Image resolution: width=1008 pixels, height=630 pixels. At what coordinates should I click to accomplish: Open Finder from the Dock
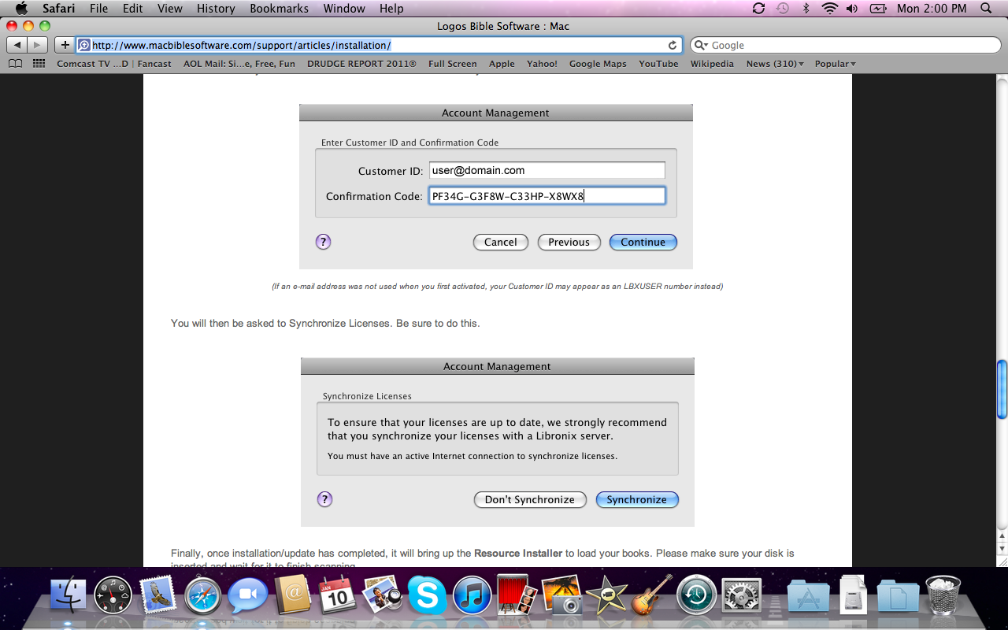[69, 595]
